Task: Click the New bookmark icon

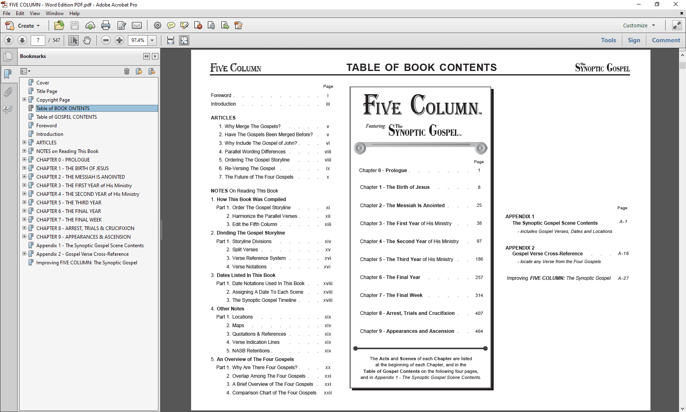Action: [139, 71]
